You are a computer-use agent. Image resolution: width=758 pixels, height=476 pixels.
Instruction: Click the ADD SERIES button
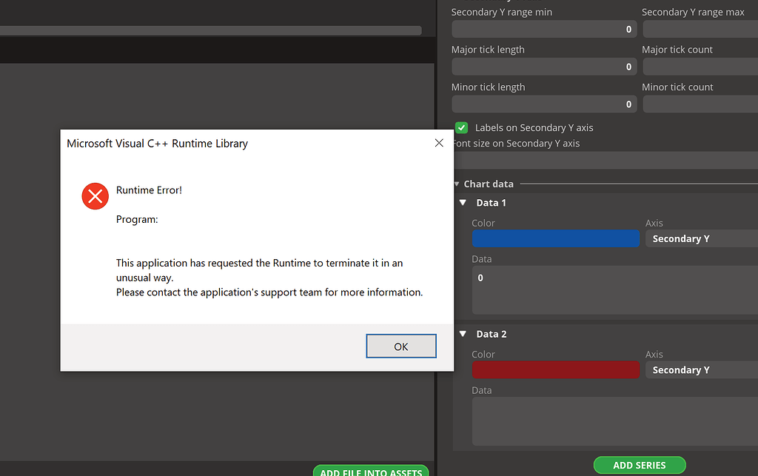click(640, 466)
